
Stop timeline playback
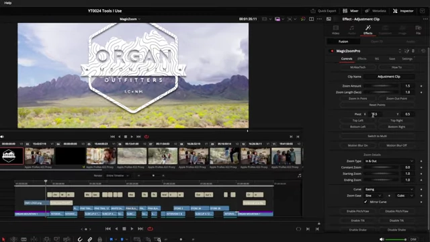coord(124,229)
